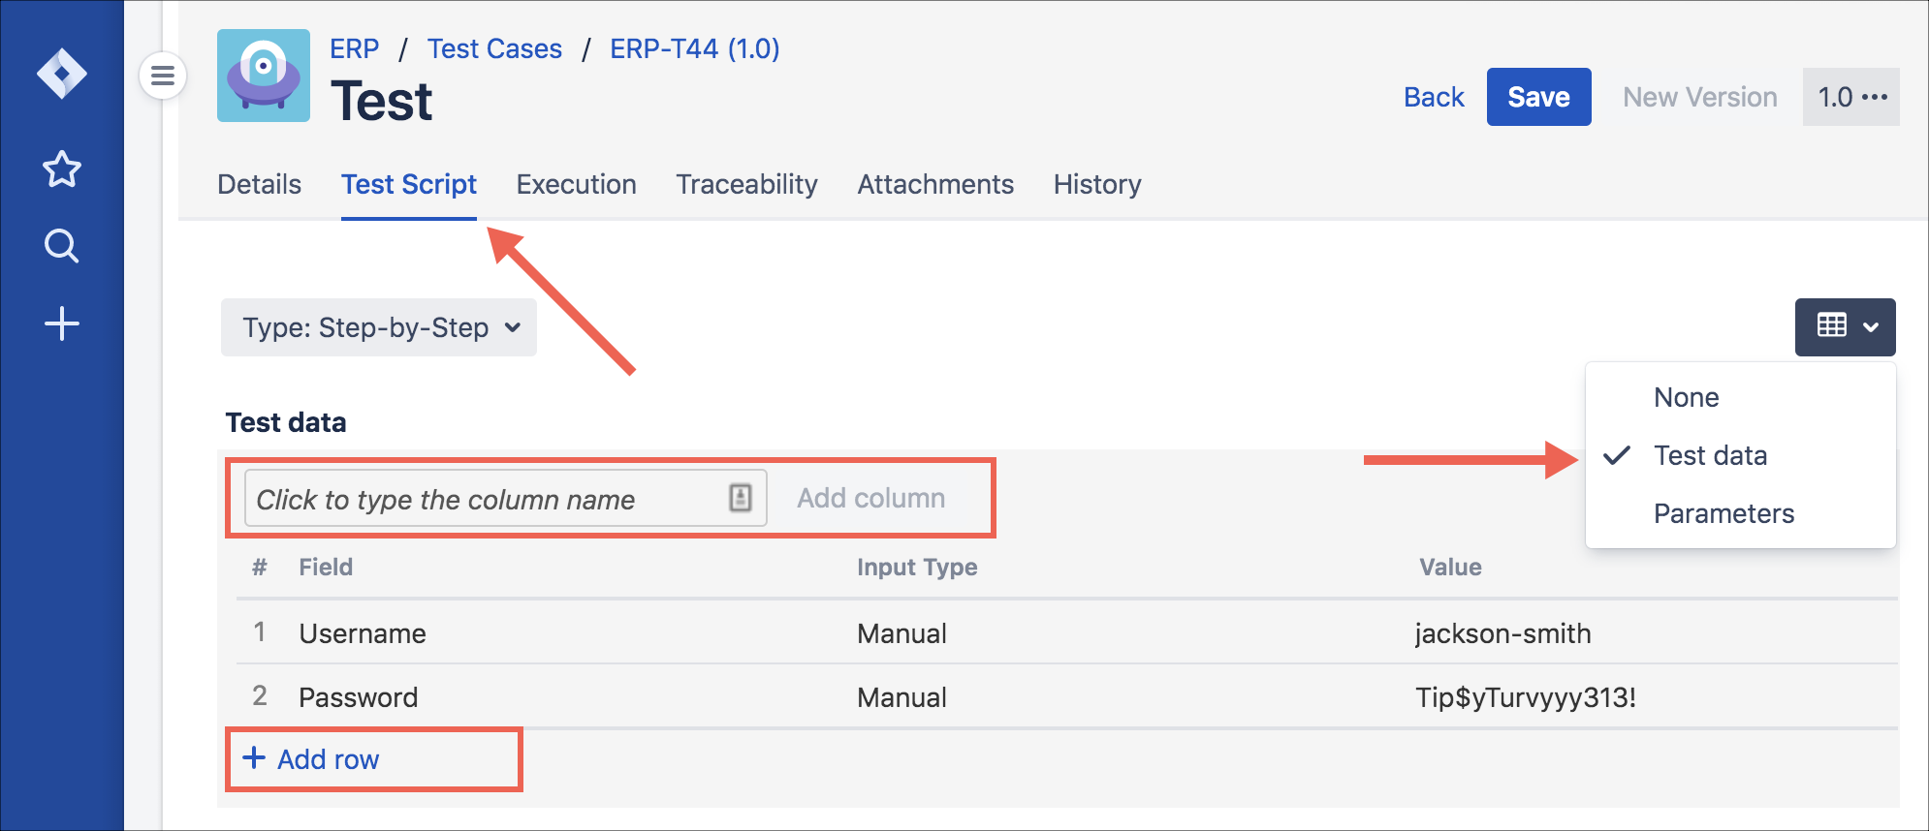This screenshot has height=831, width=1929.
Task: Expand the Type: Step-by-Step dropdown
Action: pos(379,327)
